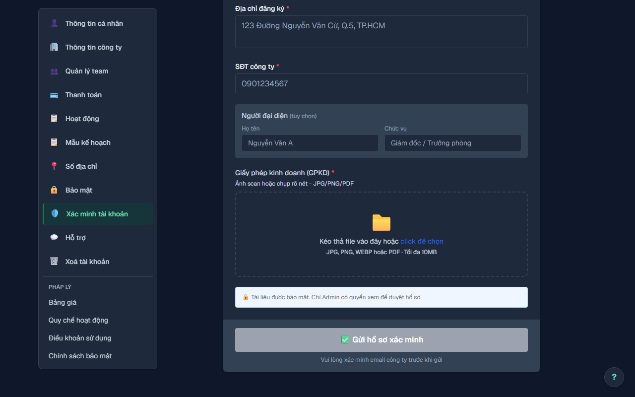Click Gửi hồ sơ xác minh button
This screenshot has width=635, height=397.
click(x=381, y=340)
